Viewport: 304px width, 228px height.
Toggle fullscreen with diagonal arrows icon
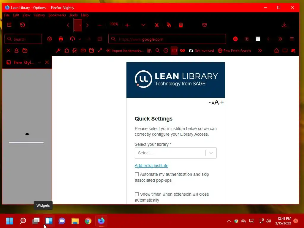100,50
